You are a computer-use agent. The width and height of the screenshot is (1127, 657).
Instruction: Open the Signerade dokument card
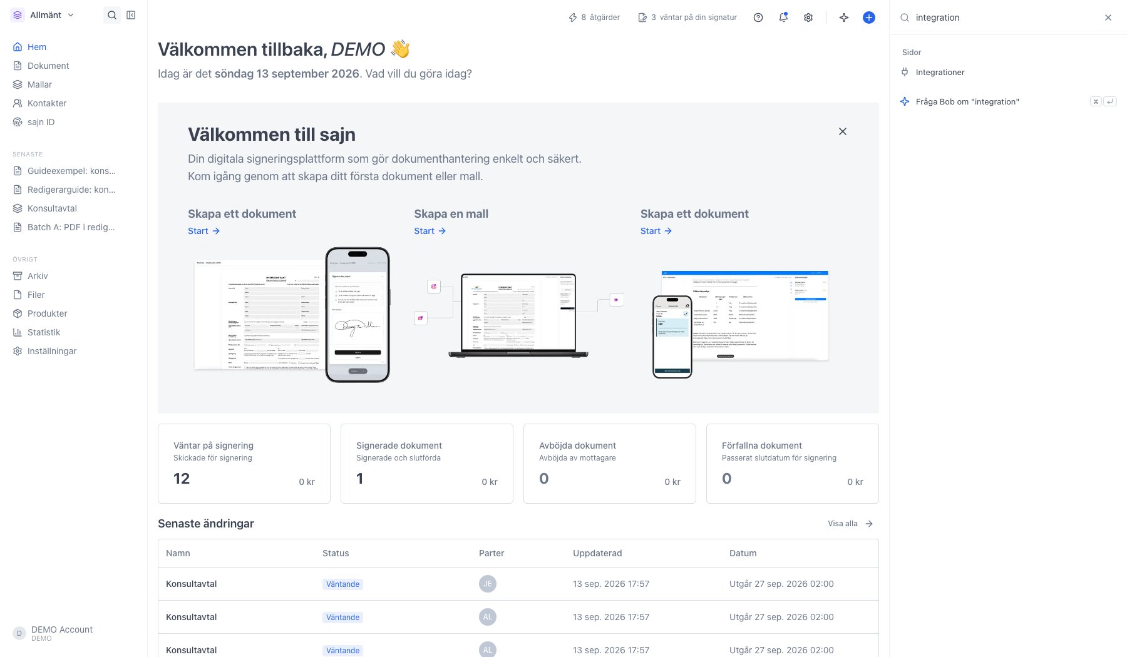[427, 464]
